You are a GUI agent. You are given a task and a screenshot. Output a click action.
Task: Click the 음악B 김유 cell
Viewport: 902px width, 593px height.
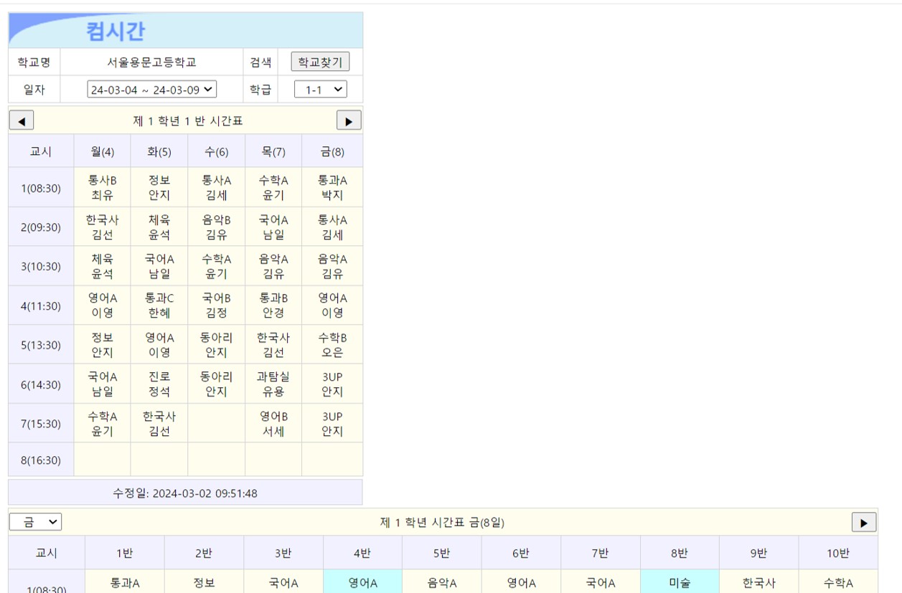(x=216, y=227)
